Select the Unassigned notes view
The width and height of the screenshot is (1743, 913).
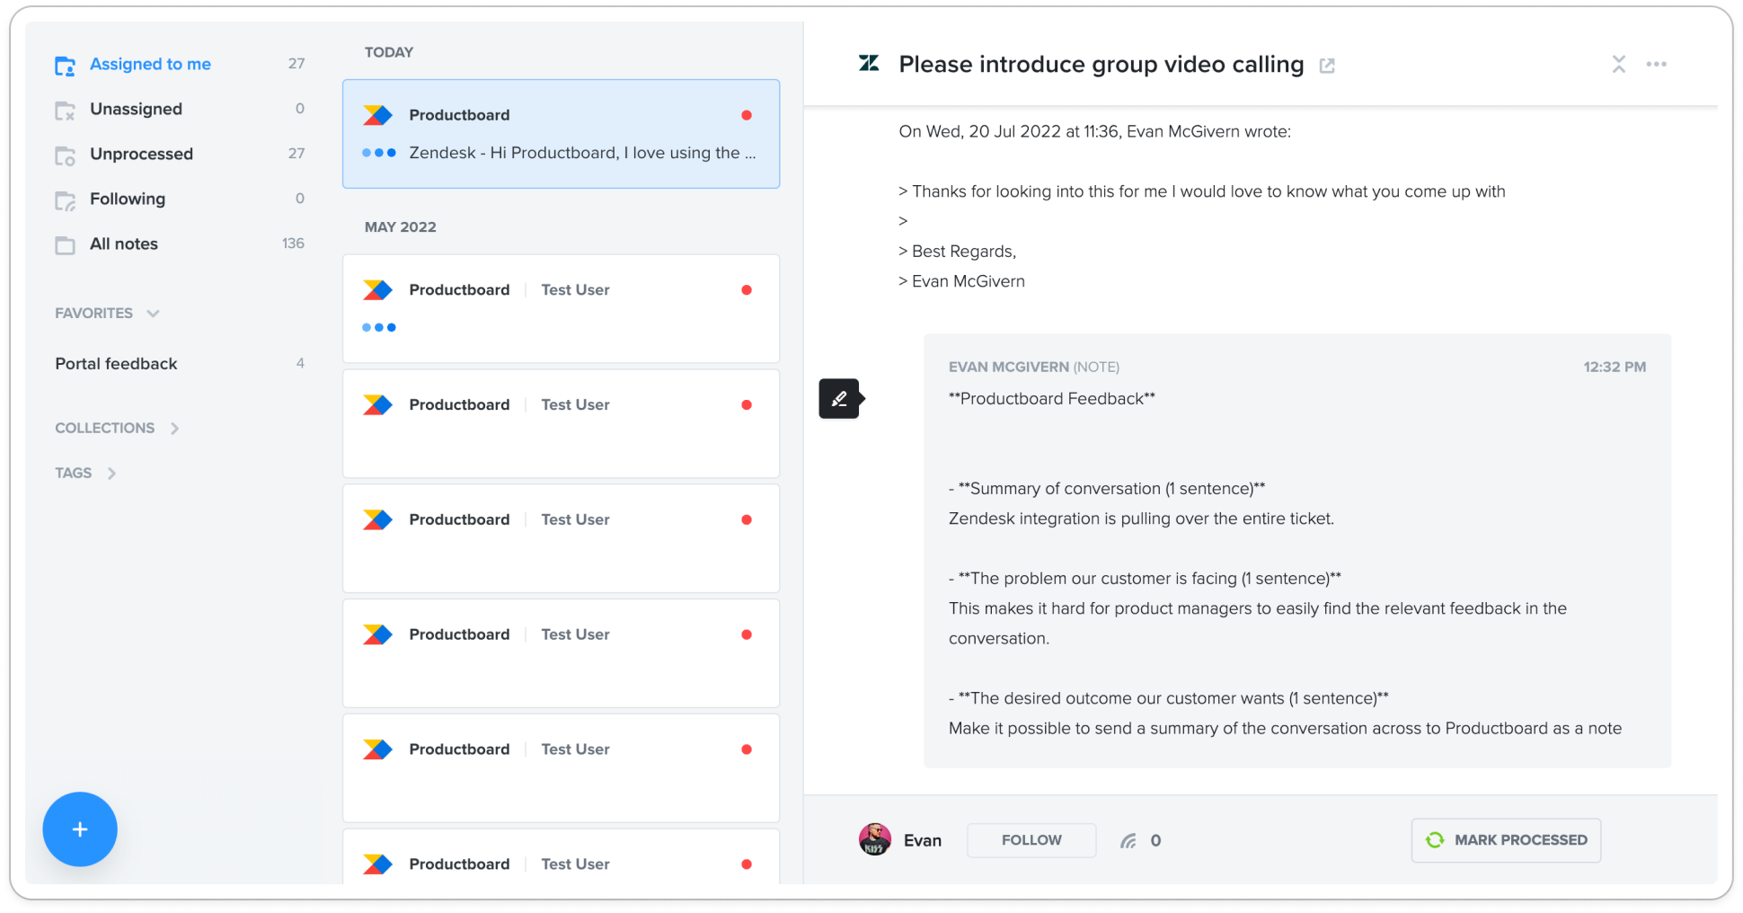(136, 109)
